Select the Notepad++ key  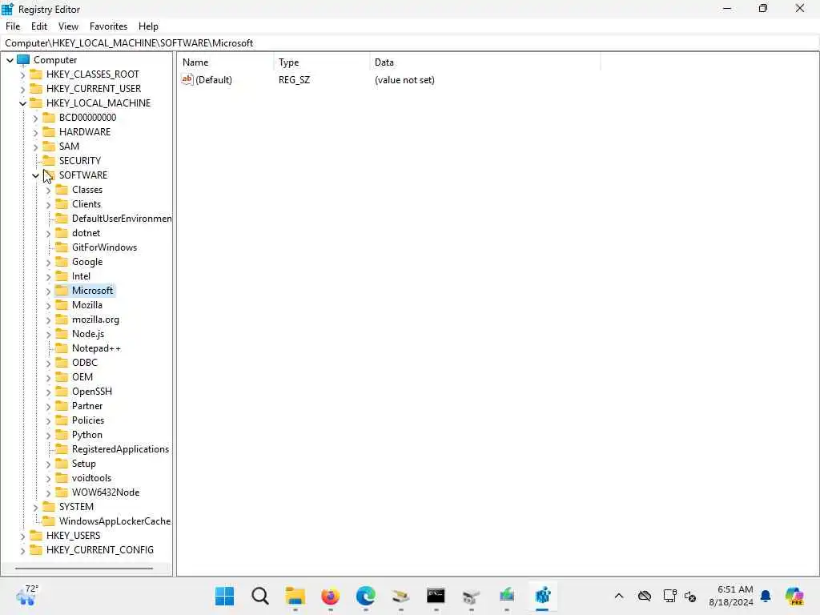tap(96, 348)
